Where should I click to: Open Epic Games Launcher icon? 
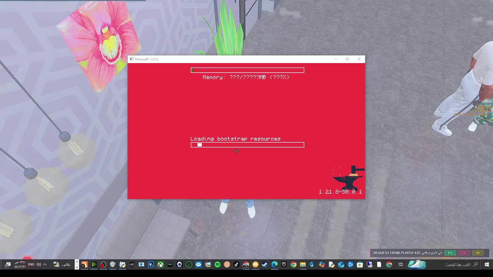[284, 265]
